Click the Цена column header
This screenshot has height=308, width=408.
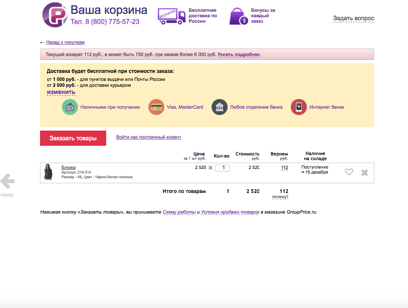(x=199, y=154)
